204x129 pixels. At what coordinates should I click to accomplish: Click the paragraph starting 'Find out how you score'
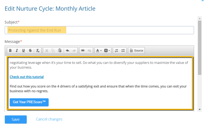coord(98,89)
